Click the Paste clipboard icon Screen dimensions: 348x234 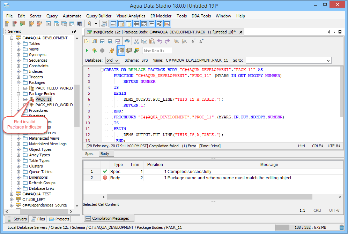[x=152, y=41]
